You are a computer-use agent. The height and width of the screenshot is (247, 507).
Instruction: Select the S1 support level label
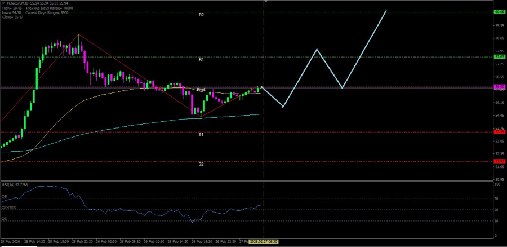[x=201, y=135]
